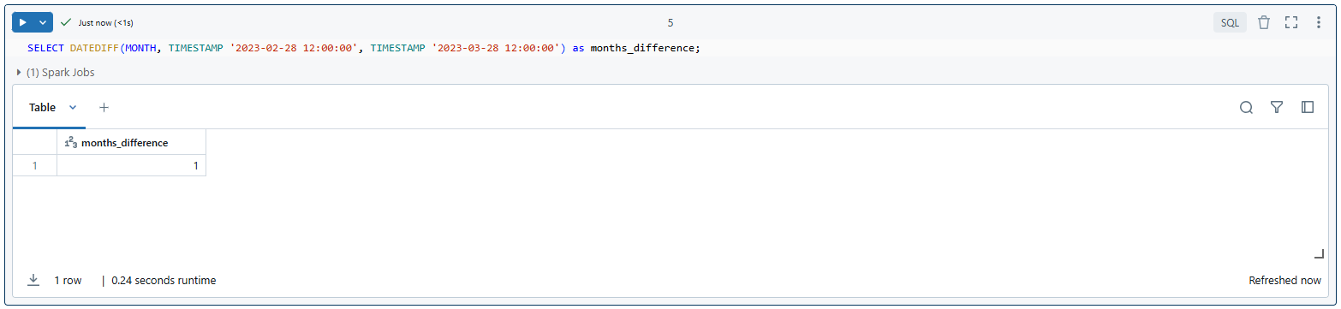Click cell number 5 label
The width and height of the screenshot is (1341, 309).
click(670, 22)
